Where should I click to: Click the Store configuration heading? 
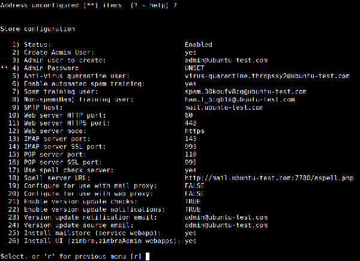pyautogui.click(x=38, y=29)
